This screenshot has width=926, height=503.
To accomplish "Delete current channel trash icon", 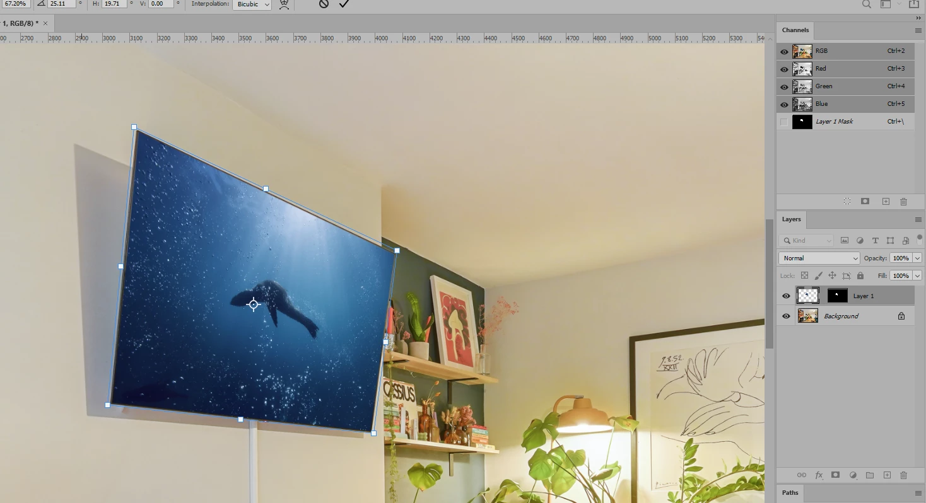I will pyautogui.click(x=903, y=201).
